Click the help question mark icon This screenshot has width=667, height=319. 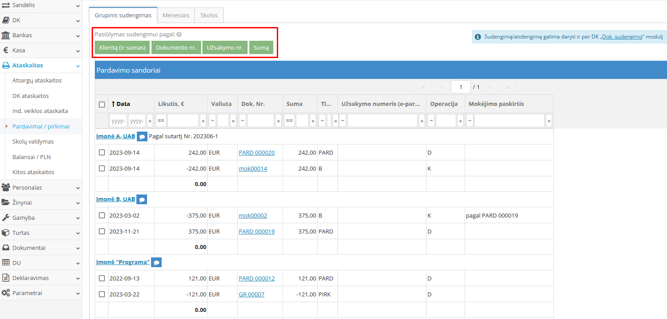tap(179, 34)
